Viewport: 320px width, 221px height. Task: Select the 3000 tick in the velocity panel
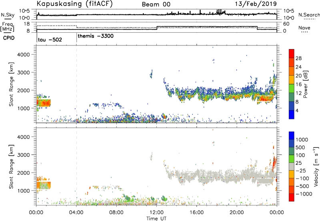coord(24,155)
